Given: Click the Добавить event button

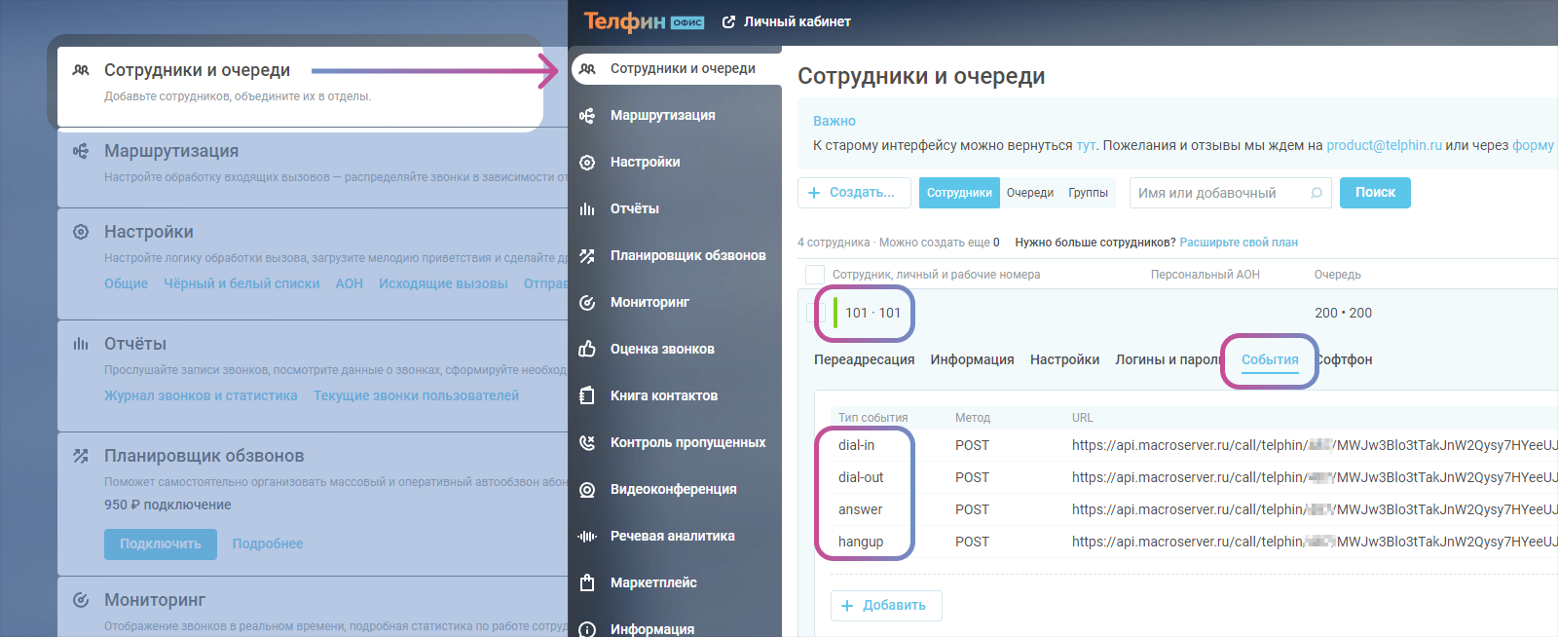Looking at the screenshot, I should tap(885, 606).
